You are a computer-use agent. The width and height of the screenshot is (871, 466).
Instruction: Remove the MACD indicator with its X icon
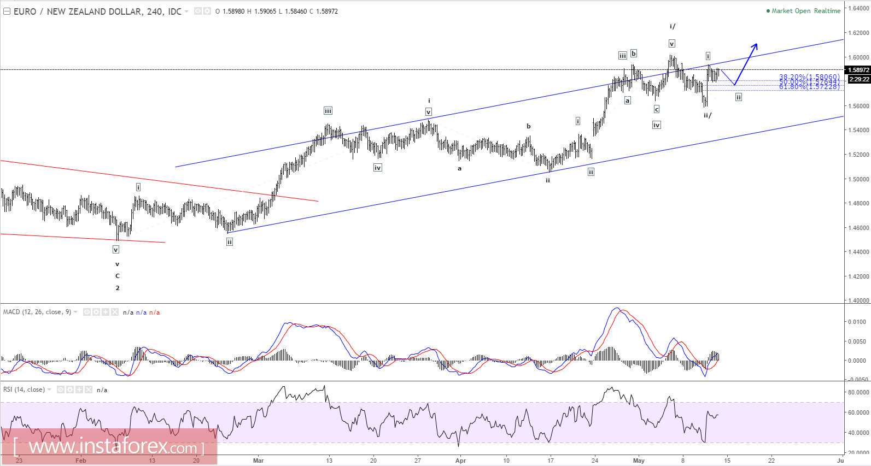click(x=115, y=312)
